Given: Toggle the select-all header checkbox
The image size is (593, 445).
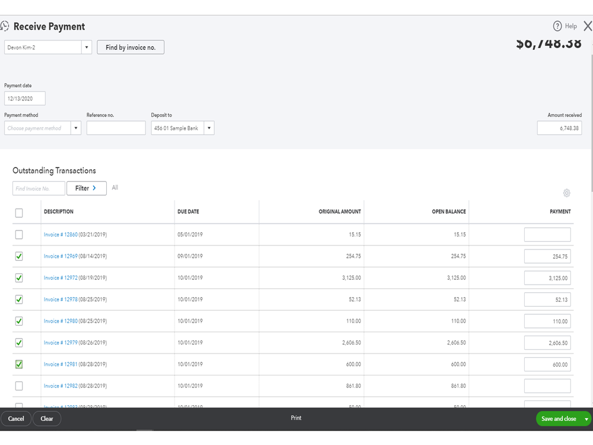Looking at the screenshot, I should 19,213.
